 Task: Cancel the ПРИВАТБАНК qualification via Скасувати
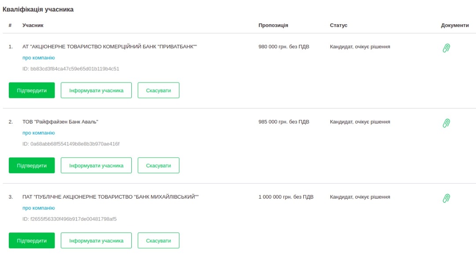coord(158,90)
